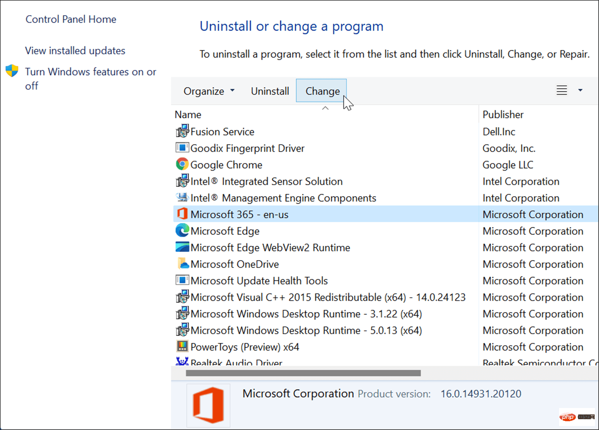Select the Fusion Service entry
This screenshot has width=599, height=430.
pos(222,131)
